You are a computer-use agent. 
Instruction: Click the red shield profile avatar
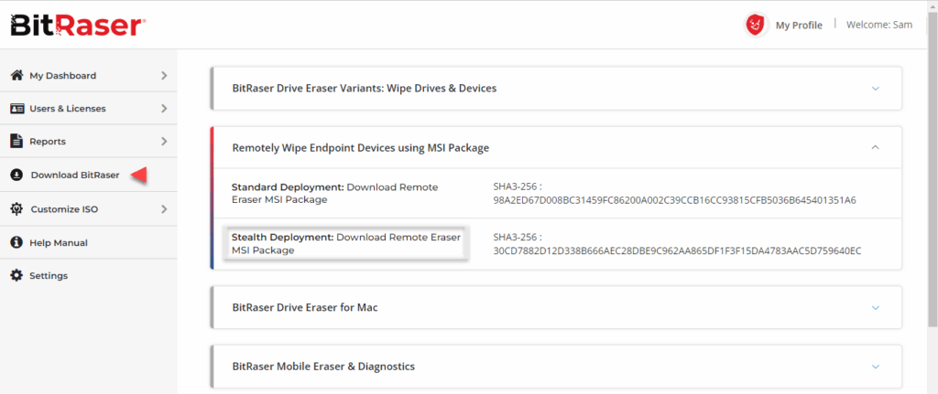tap(756, 25)
